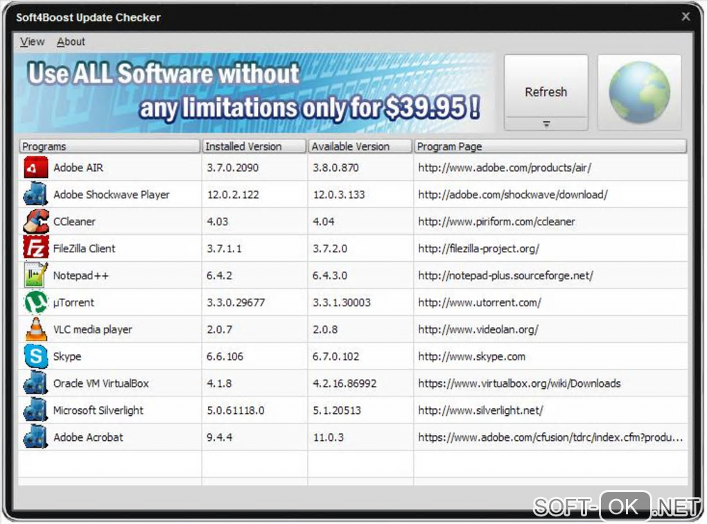
Task: Click Silverlight available version 5.1.20513
Action: click(x=337, y=410)
